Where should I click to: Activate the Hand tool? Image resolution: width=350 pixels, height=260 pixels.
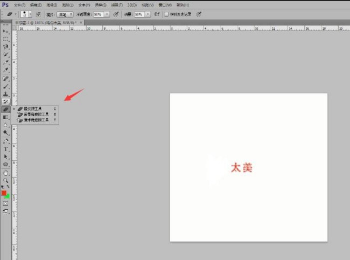pos(6,172)
